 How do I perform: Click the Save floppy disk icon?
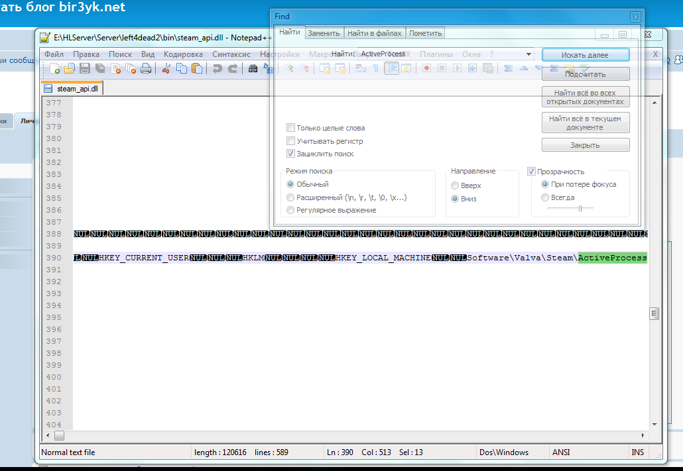point(85,68)
